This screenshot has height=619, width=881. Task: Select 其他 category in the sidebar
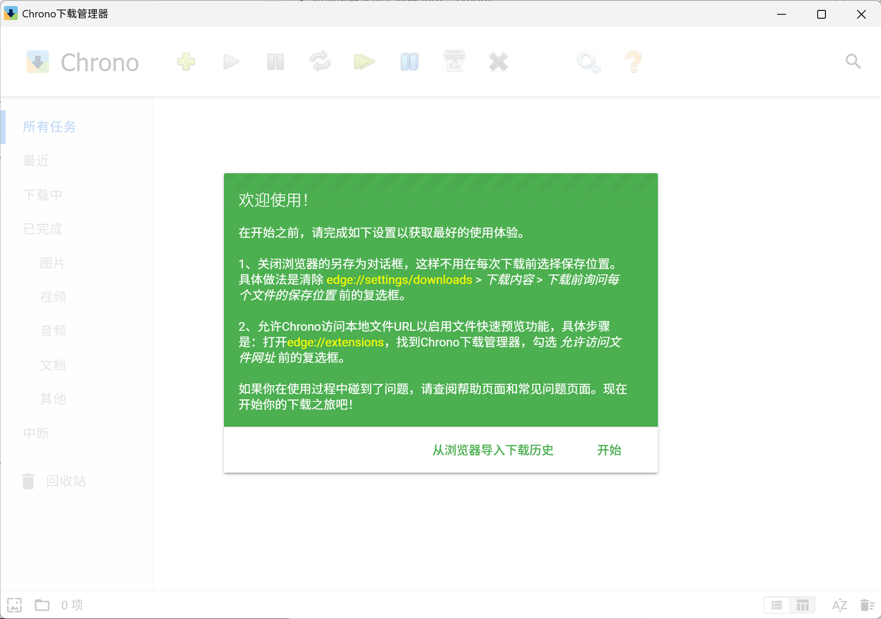coord(53,399)
